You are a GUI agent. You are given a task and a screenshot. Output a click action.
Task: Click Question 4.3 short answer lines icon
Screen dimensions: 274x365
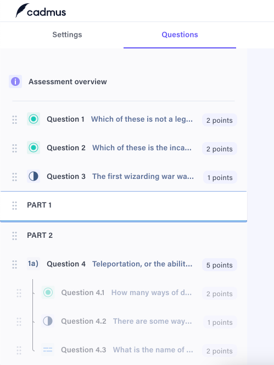tap(48, 350)
